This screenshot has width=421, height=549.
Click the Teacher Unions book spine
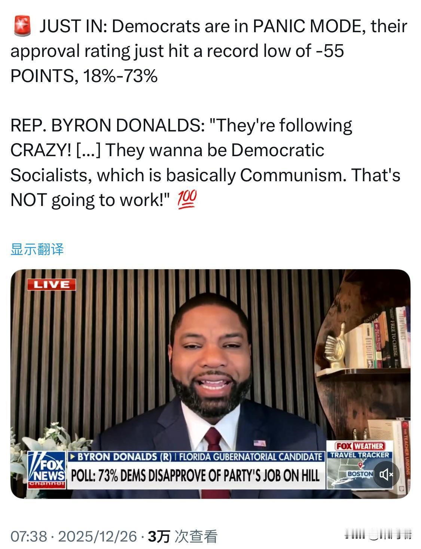click(406, 451)
